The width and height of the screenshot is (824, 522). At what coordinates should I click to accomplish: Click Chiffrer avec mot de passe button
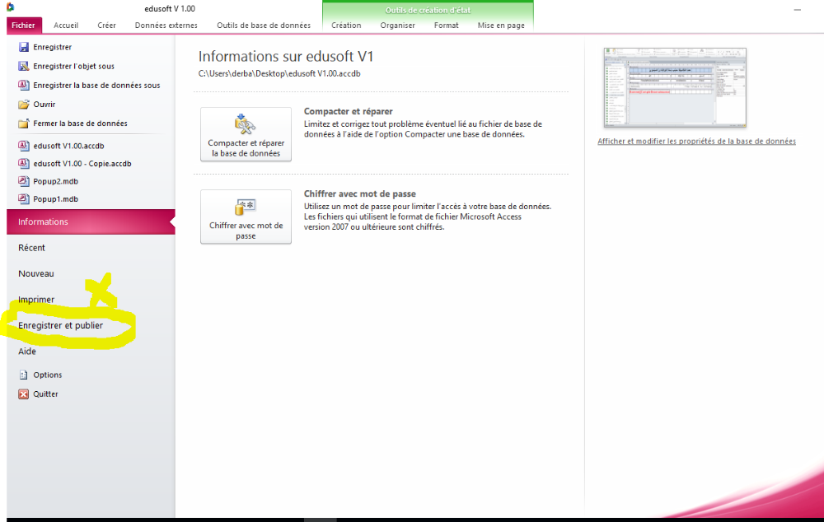(246, 217)
